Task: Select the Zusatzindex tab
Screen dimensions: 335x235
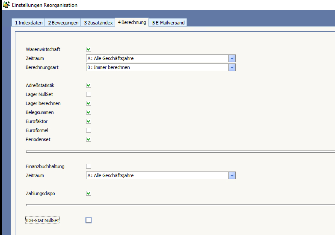Action: click(x=98, y=23)
